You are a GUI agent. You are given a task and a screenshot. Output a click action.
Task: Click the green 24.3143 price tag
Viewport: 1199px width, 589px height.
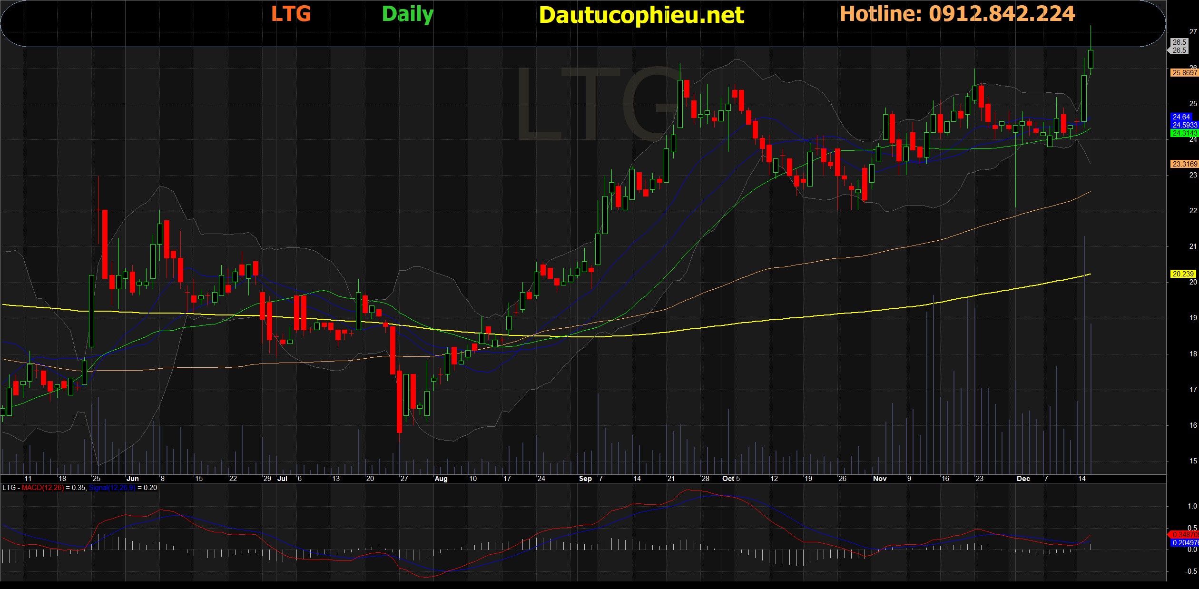click(x=1184, y=133)
